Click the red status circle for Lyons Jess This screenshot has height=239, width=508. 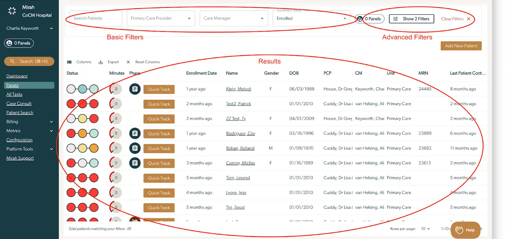click(71, 193)
